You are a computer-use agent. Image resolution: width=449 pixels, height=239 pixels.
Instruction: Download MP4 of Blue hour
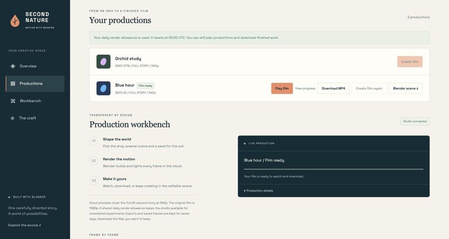click(x=333, y=89)
